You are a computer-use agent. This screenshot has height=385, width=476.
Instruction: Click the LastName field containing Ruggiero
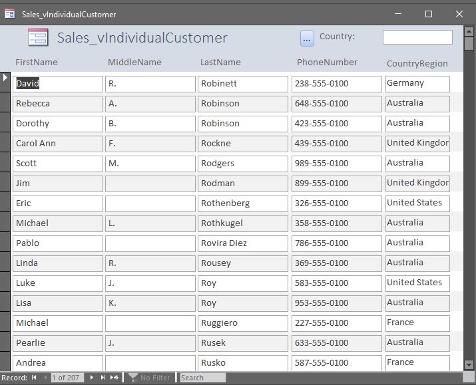(x=243, y=323)
